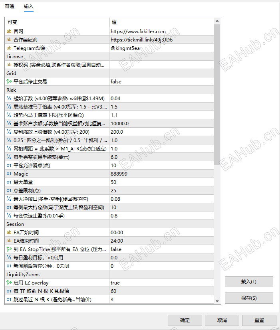
Task: Select the Risk group row
Action: point(109,90)
